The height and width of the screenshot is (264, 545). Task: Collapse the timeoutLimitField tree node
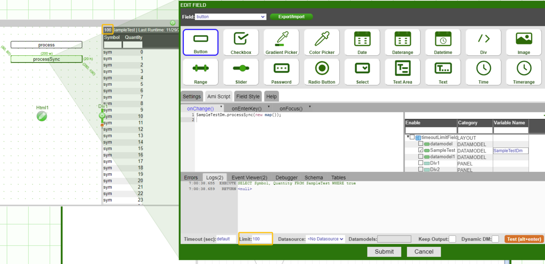(408, 137)
